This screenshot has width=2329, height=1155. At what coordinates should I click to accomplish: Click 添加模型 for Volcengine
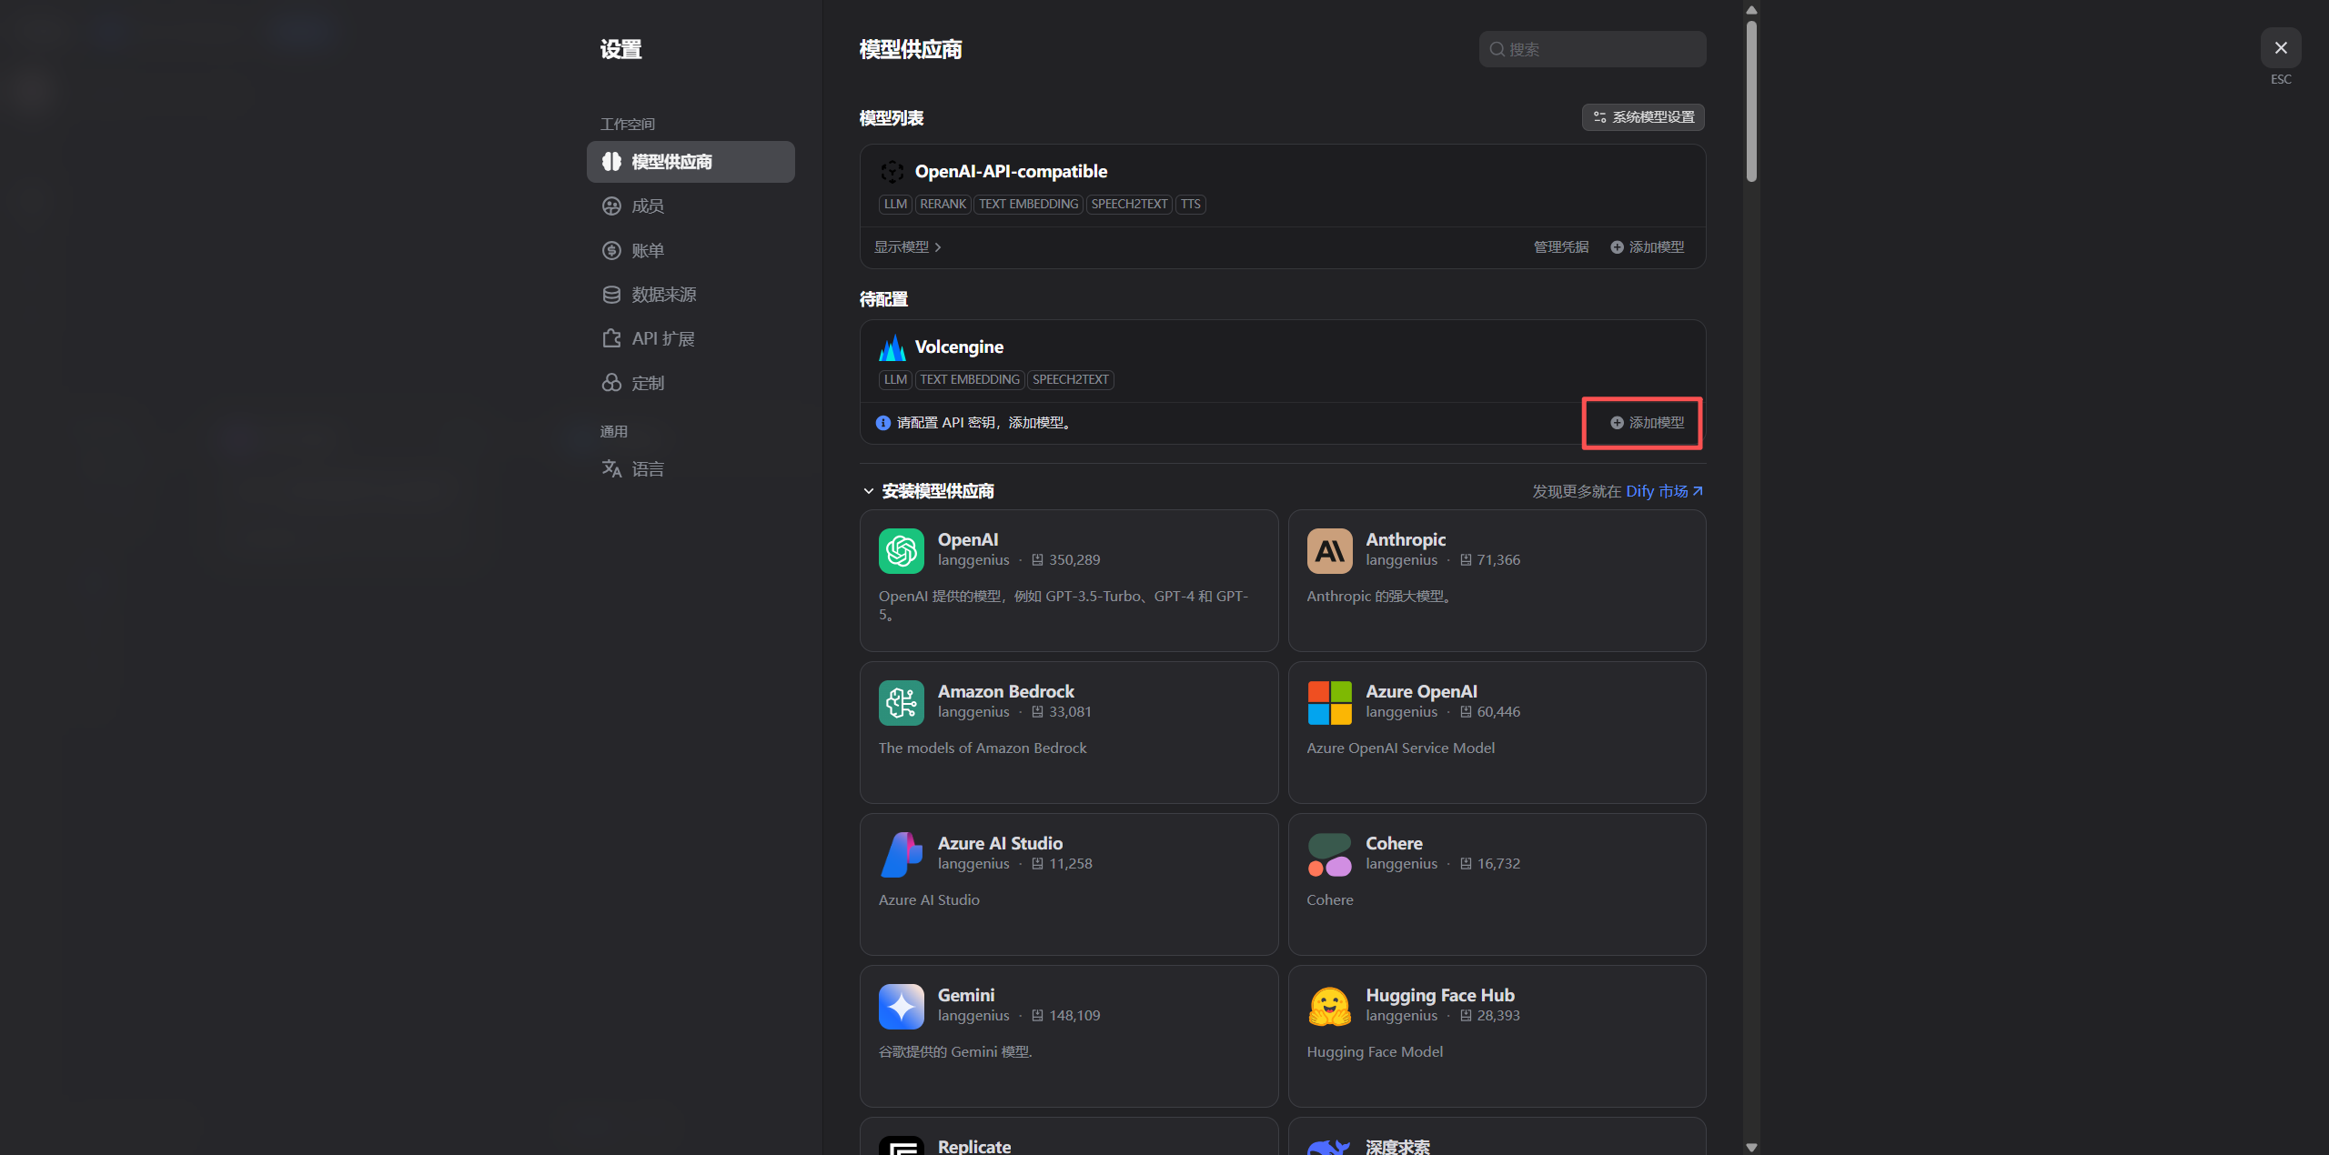pyautogui.click(x=1647, y=423)
